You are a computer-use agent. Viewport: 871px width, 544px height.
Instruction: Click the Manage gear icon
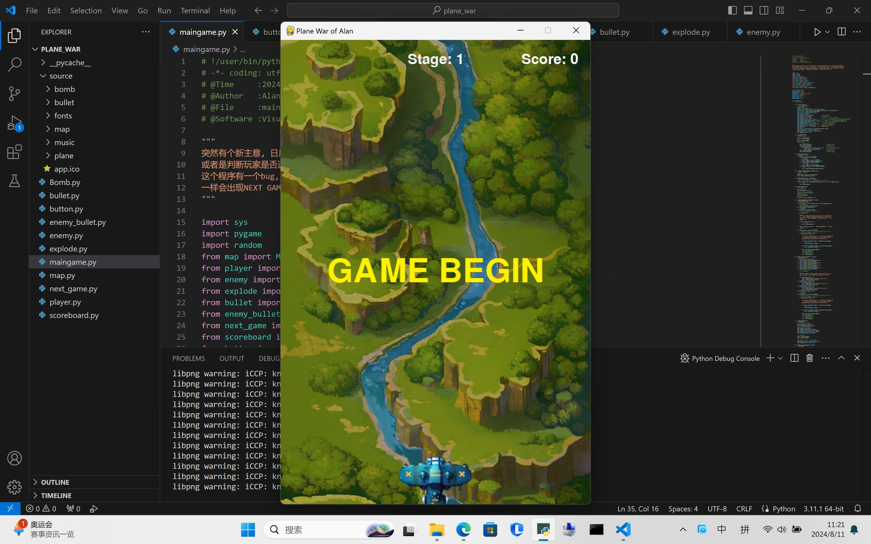coord(15,487)
